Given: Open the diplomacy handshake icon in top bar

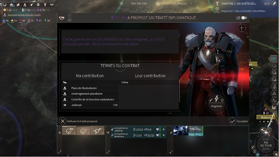Looking at the screenshot, I should pyautogui.click(x=52, y=5).
